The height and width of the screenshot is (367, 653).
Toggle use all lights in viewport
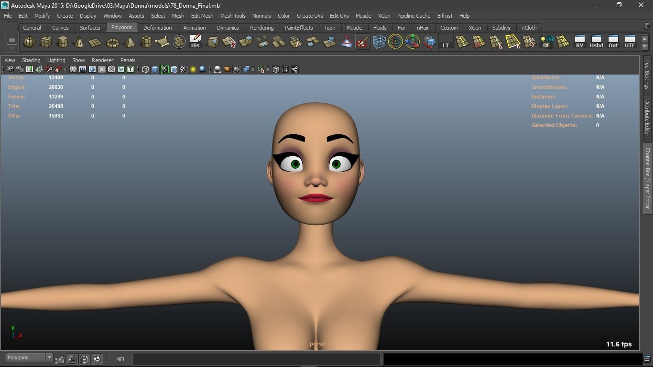click(x=193, y=69)
